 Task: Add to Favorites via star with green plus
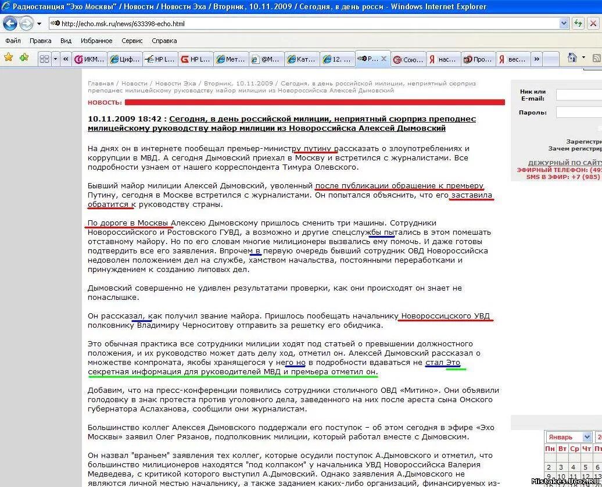[x=24, y=58]
